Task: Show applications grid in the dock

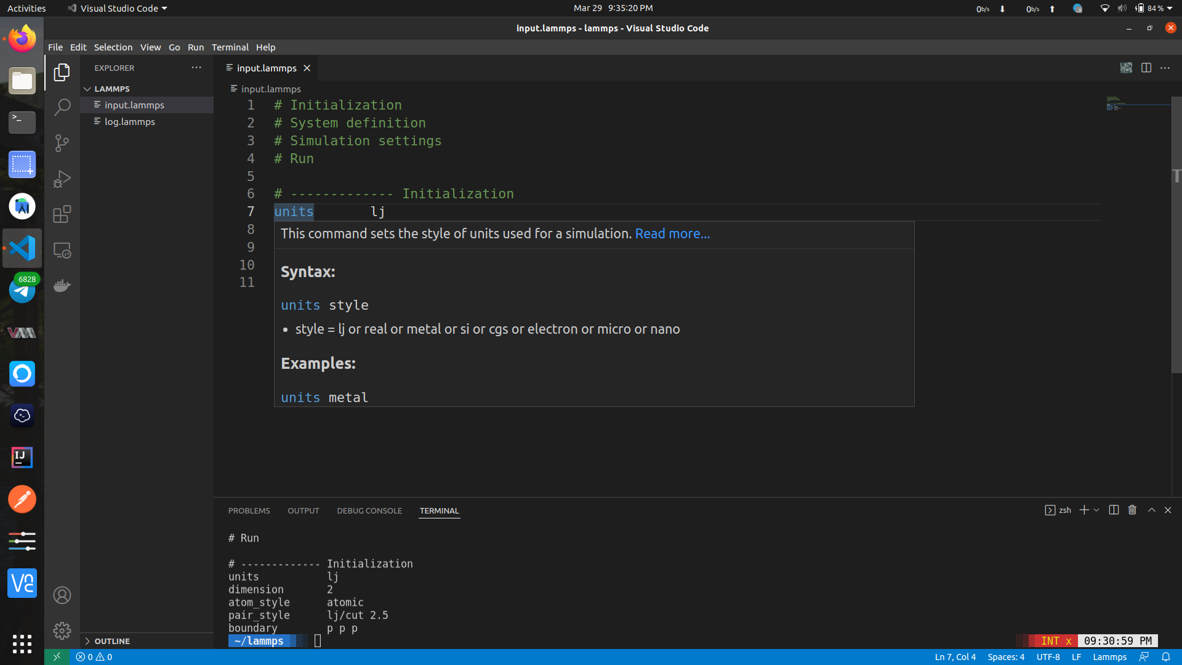Action: tap(22, 643)
